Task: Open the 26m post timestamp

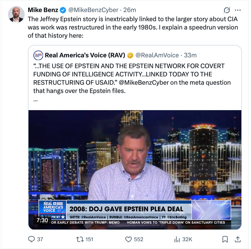Action: [130, 10]
